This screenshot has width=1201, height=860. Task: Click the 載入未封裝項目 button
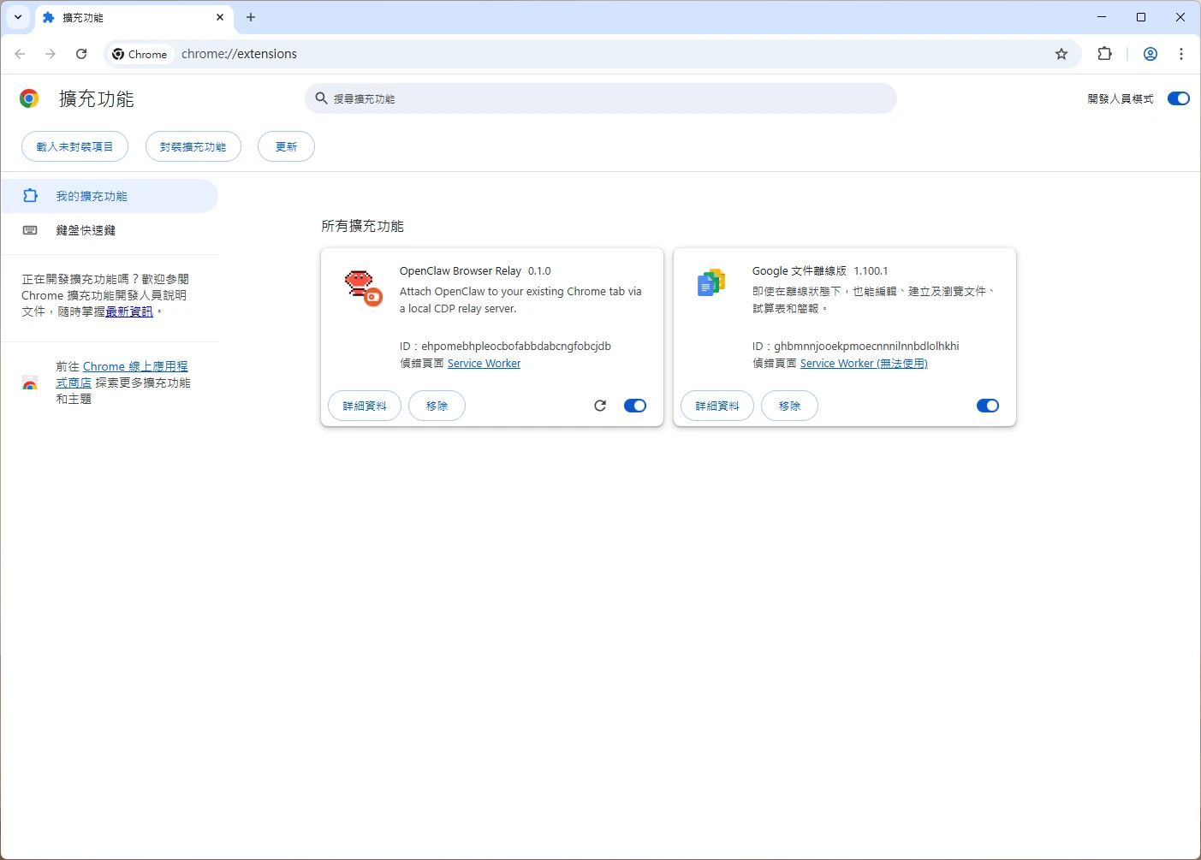coord(74,146)
